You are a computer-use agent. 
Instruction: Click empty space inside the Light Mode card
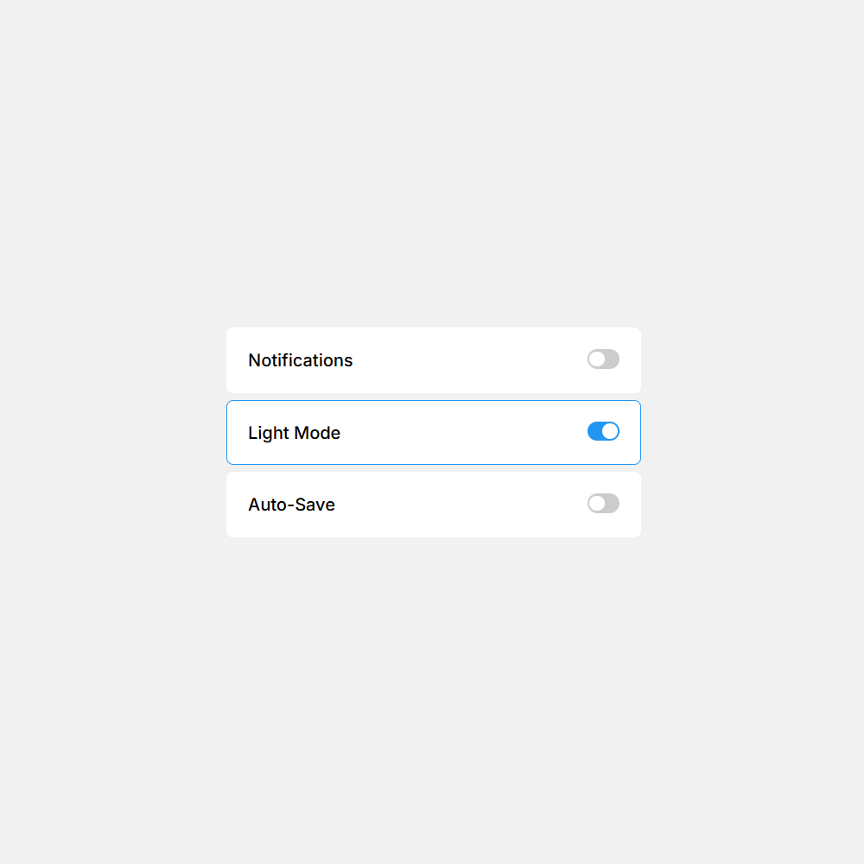coord(467,432)
